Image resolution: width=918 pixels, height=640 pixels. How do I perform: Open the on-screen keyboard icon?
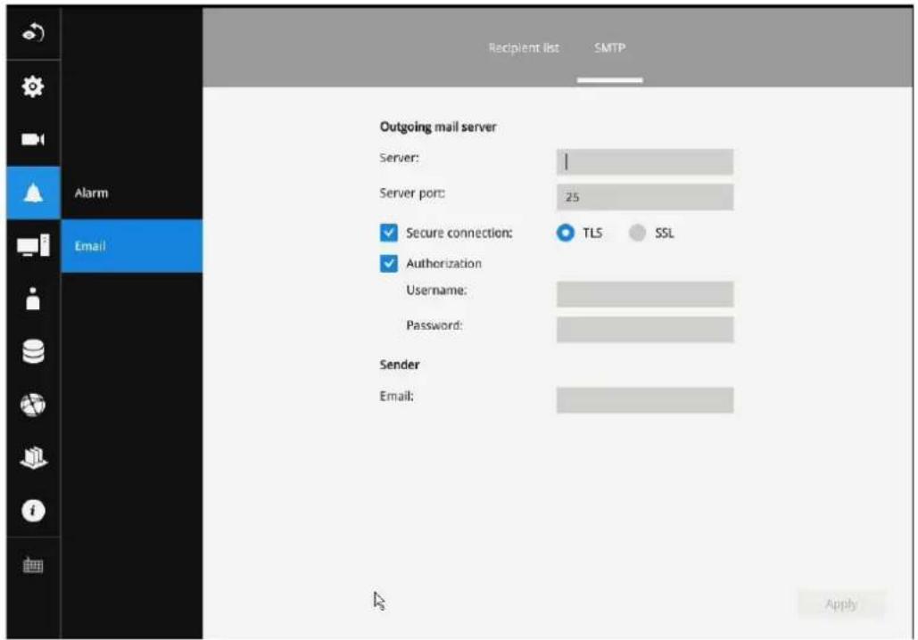33,564
